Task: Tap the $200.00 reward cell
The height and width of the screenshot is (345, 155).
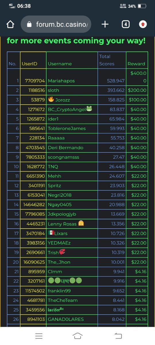Action: point(137,90)
